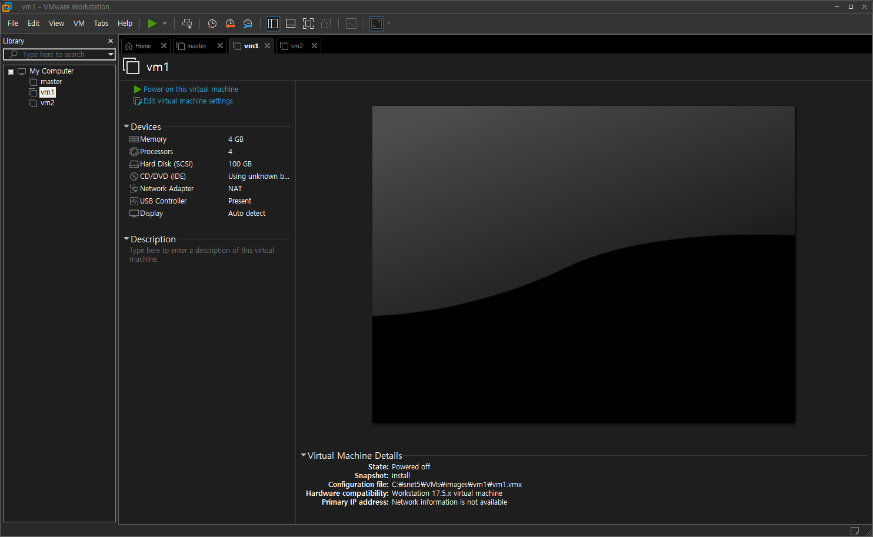Close the Home tab
The image size is (873, 537).
164,46
